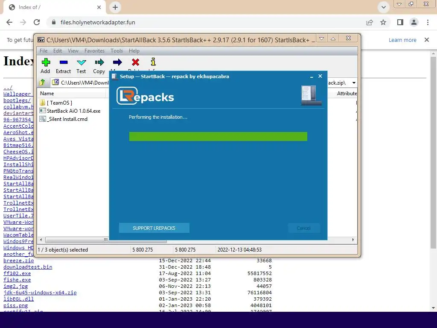Screen dimensions: 437x328
Task: Click the Add button in 7-Zip toolbar
Action: (46, 66)
